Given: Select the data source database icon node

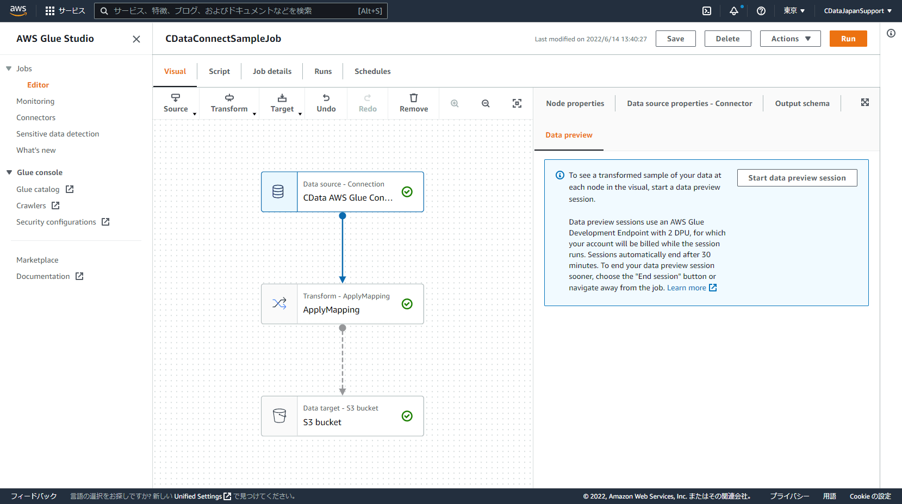Looking at the screenshot, I should [x=278, y=191].
